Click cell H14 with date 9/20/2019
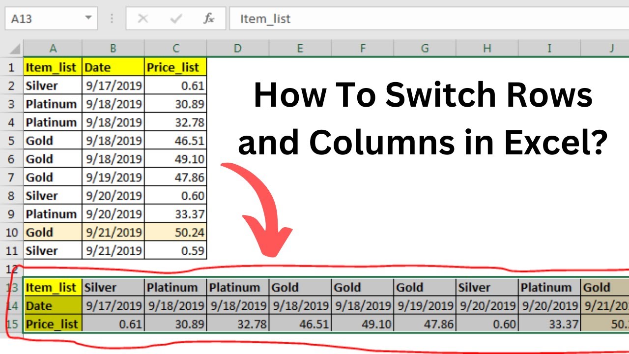 [x=487, y=306]
